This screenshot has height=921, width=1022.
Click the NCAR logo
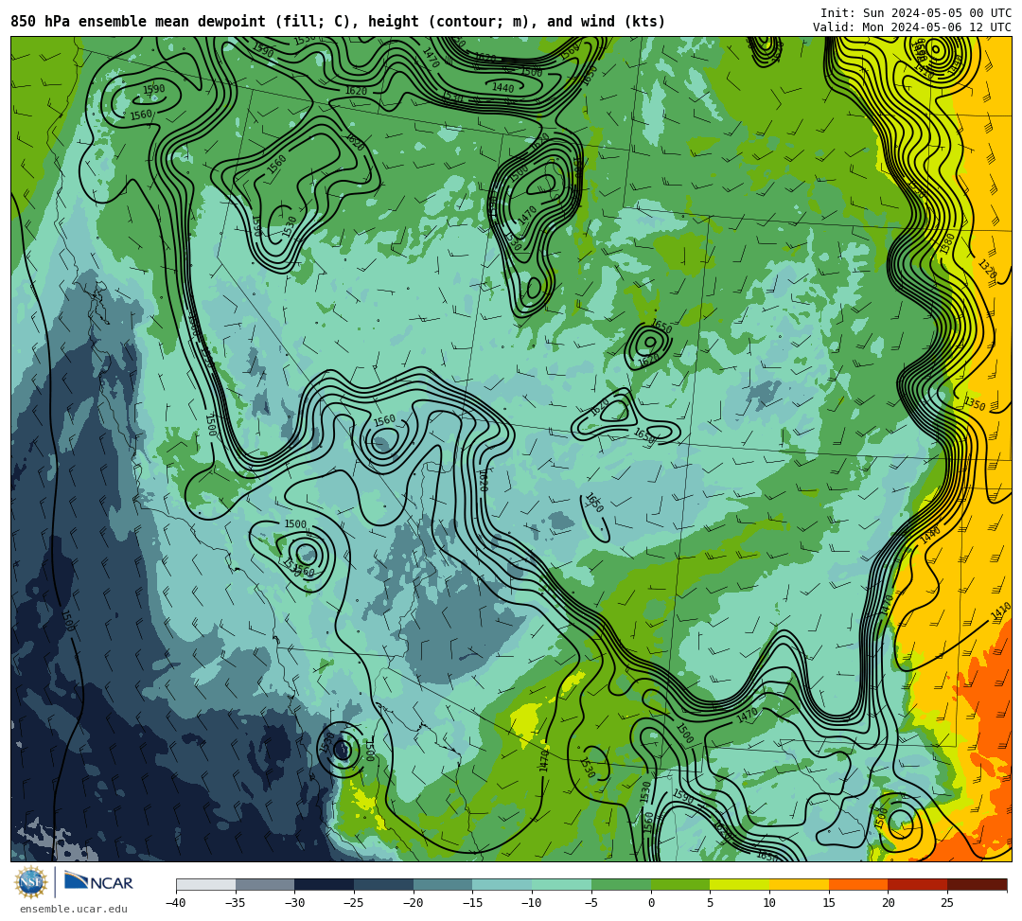[98, 882]
